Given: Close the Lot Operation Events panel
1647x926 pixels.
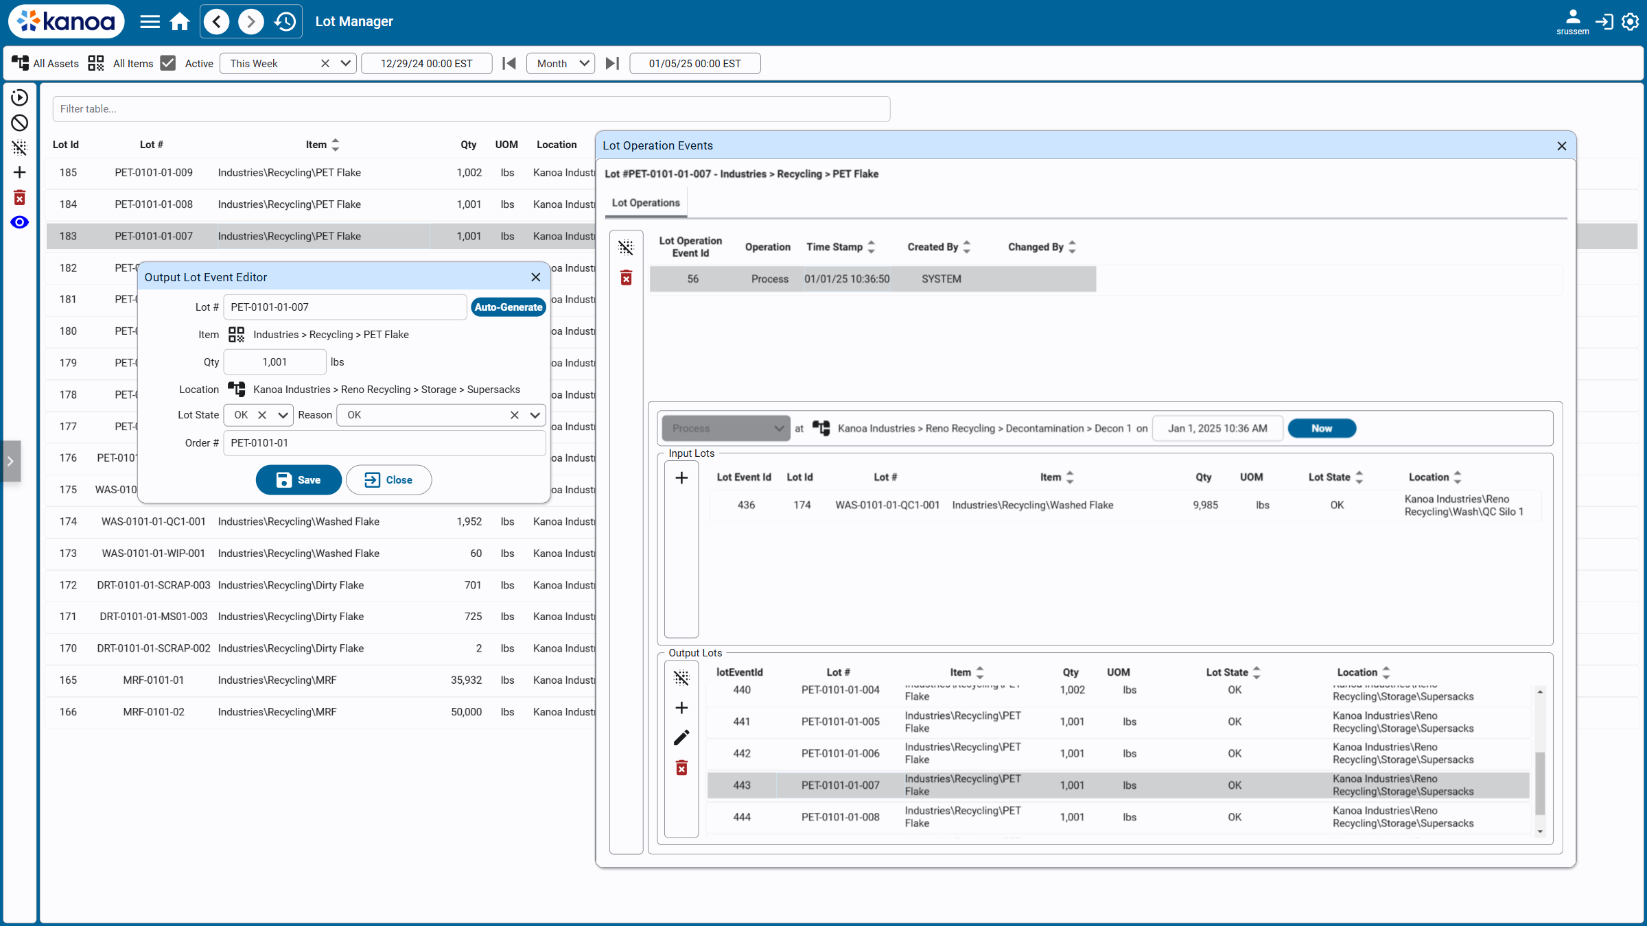Looking at the screenshot, I should click(1562, 146).
